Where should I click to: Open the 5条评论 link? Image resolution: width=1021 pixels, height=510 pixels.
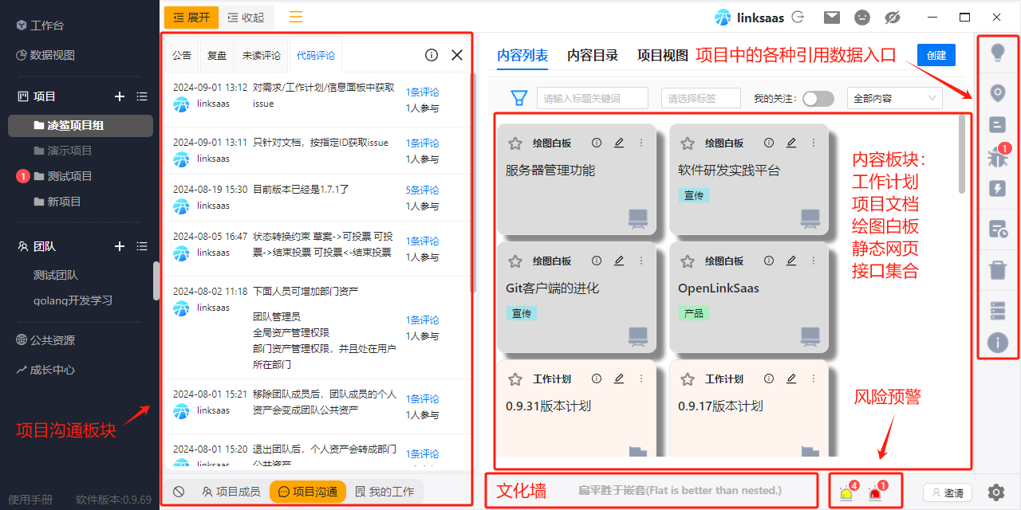(x=422, y=190)
